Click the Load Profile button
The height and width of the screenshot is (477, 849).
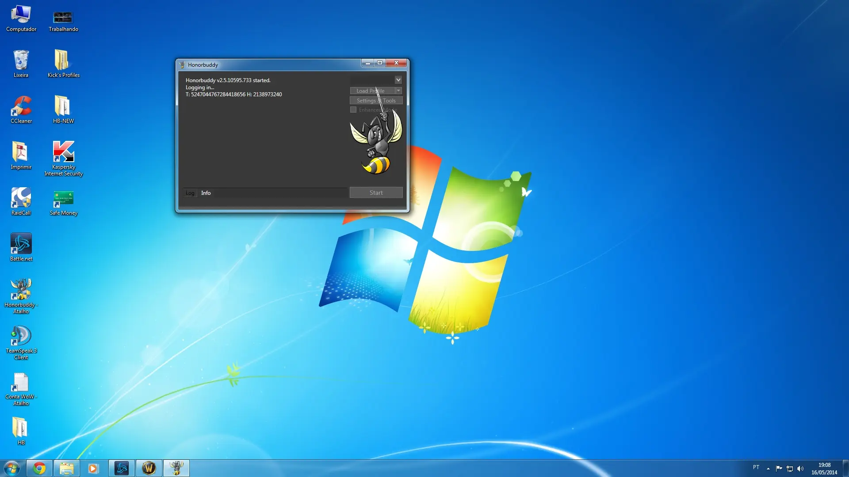point(372,91)
